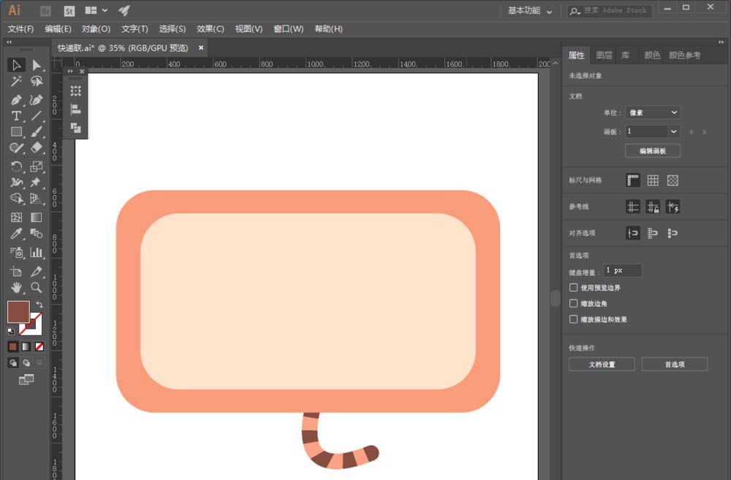Select the Shaper tool

[16, 148]
